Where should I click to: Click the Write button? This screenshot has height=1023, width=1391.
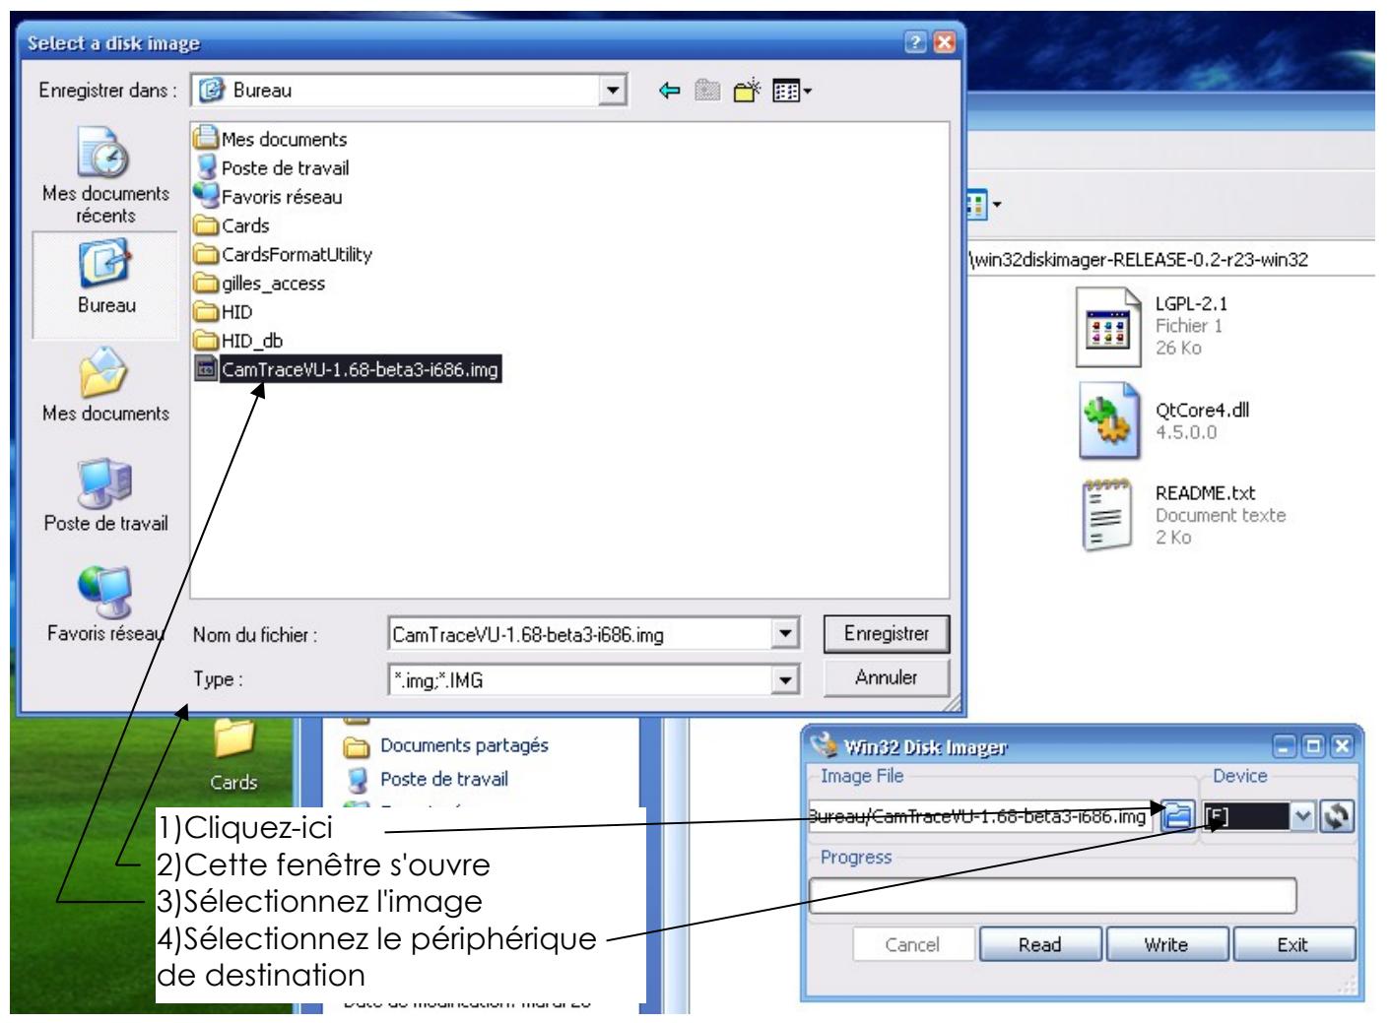(x=1166, y=945)
